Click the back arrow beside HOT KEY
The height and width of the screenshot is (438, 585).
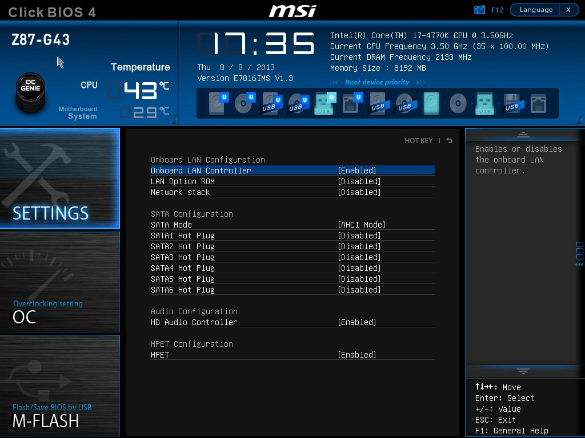(x=449, y=140)
